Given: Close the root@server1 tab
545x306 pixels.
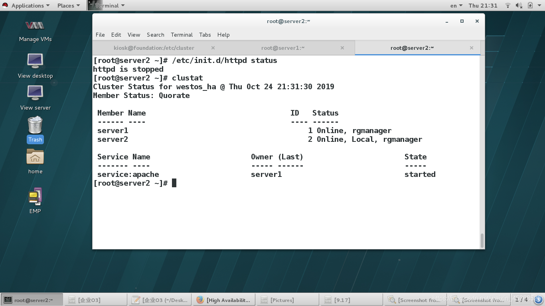Looking at the screenshot, I should tap(342, 48).
